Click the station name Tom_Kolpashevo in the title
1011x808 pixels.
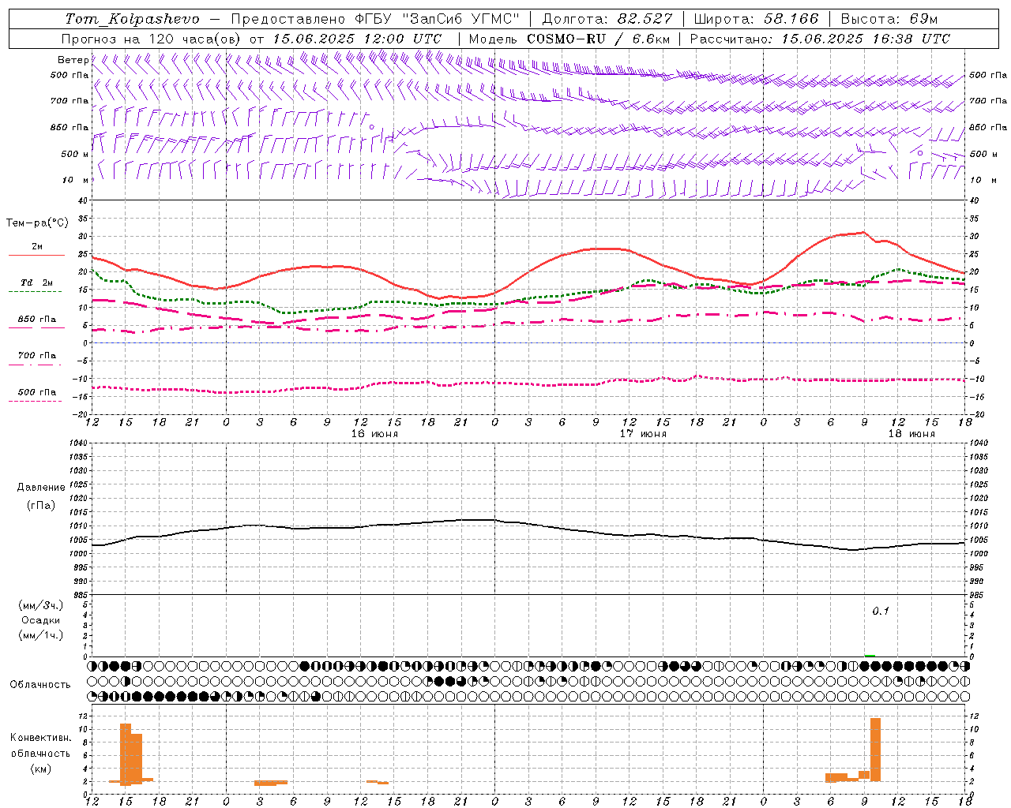pos(132,19)
